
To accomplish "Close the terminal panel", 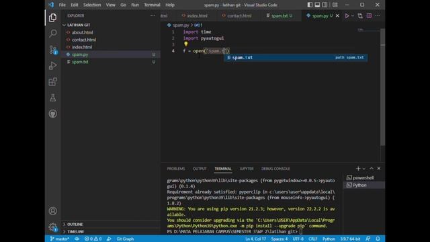I will pos(379,169).
